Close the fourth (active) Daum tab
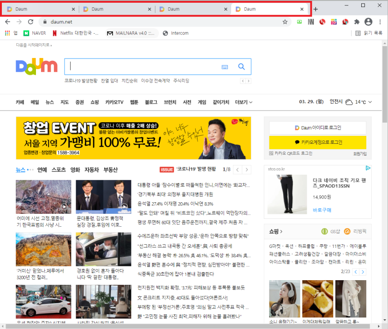388x329 pixels. pos(302,9)
